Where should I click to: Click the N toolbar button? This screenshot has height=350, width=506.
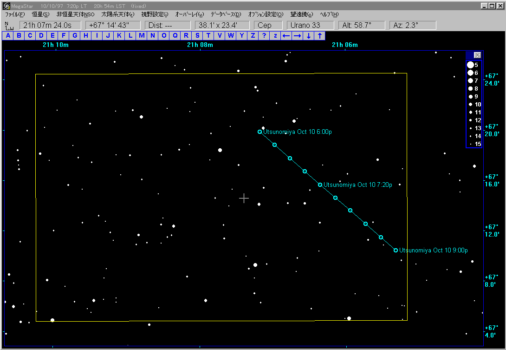point(153,35)
